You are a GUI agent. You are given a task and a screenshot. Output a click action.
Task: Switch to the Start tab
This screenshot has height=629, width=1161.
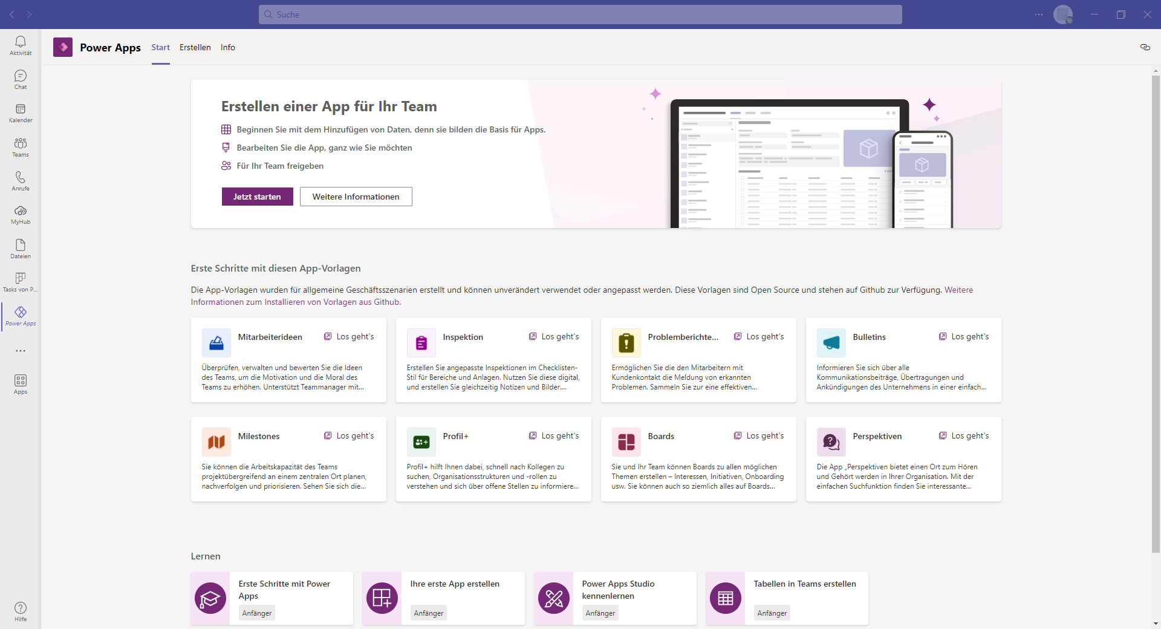click(161, 47)
